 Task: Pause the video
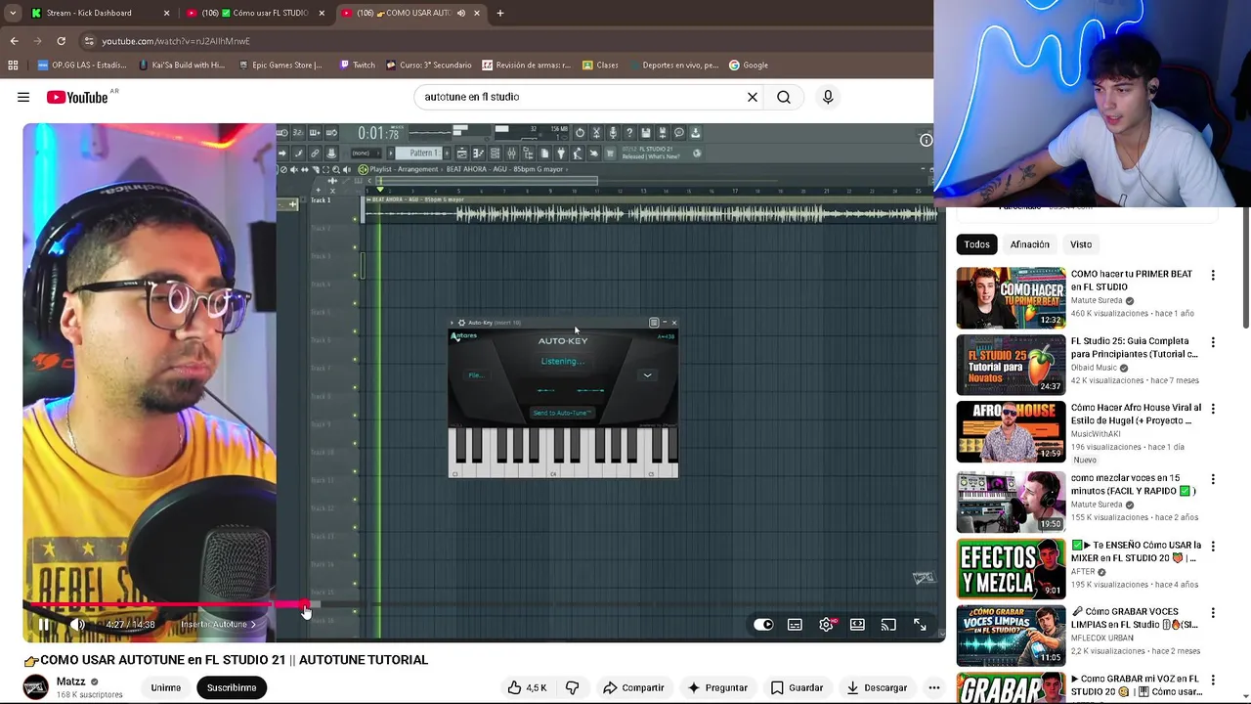[x=44, y=624]
